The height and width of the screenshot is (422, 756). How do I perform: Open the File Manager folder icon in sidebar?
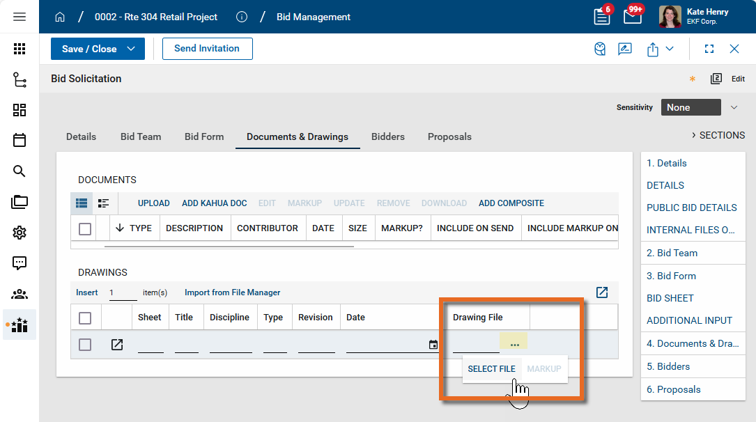point(20,202)
